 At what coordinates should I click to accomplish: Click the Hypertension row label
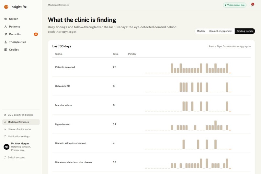62,124
